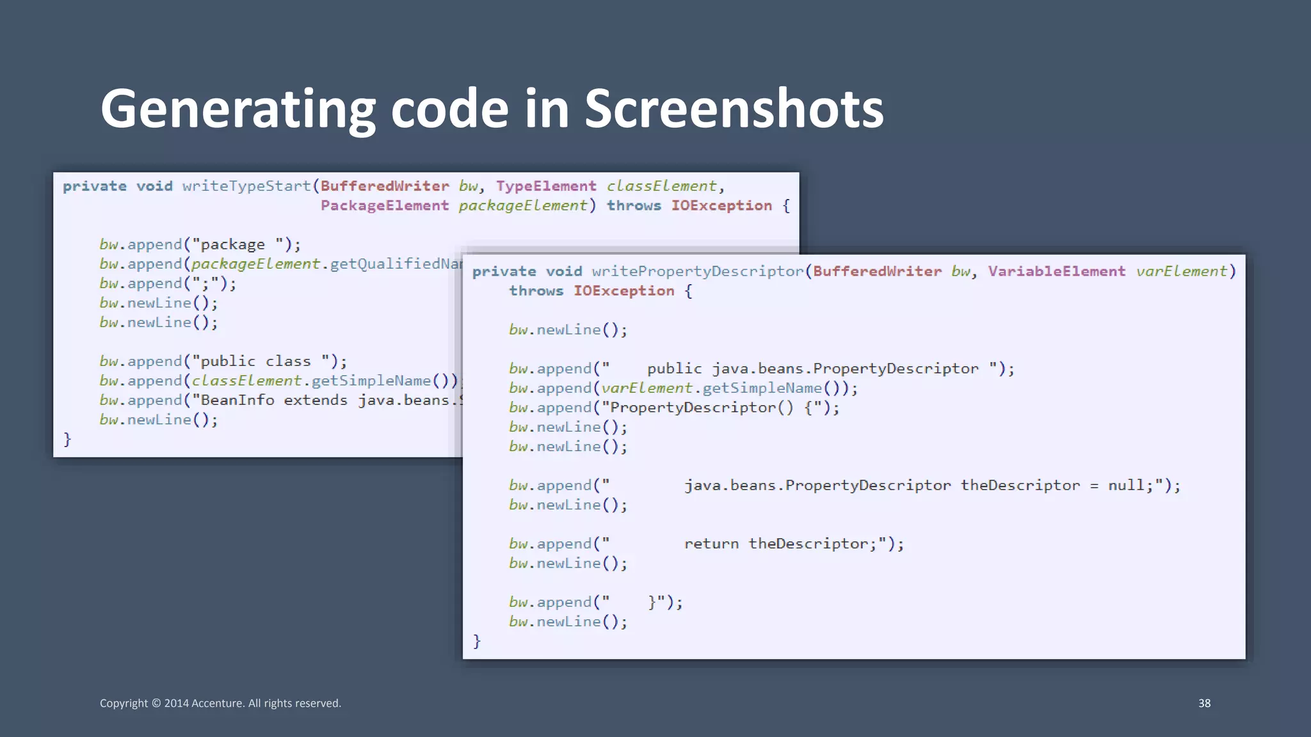
Task: Click the line bw.append("public class ");
Action: point(223,361)
